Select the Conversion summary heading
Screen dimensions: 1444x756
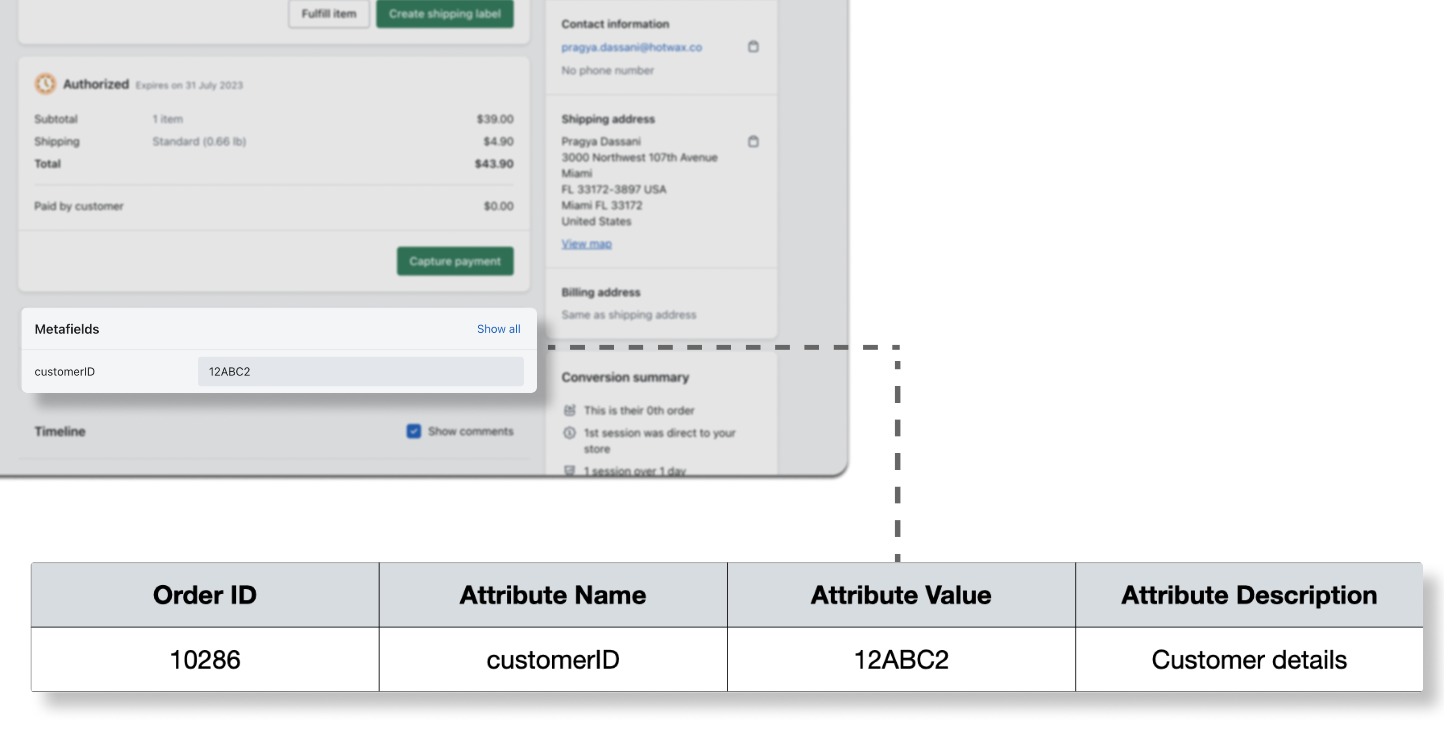[x=625, y=377]
